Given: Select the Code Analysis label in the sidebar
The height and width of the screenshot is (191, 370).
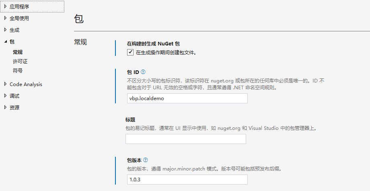Looking at the screenshot, I should click(26, 84).
